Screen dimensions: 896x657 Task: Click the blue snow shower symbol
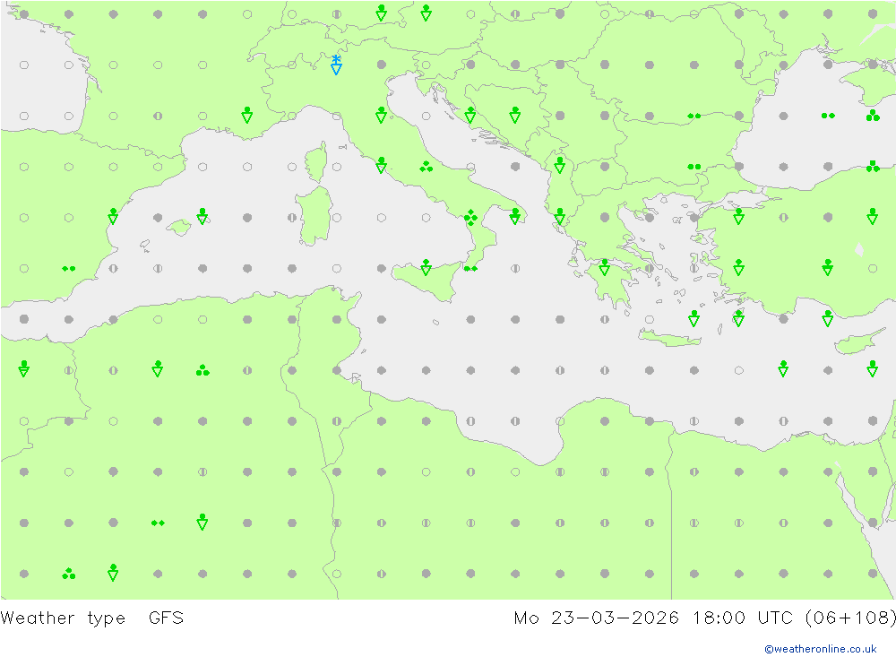[x=337, y=65]
